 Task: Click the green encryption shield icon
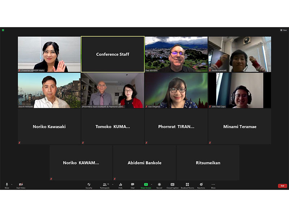3,30
